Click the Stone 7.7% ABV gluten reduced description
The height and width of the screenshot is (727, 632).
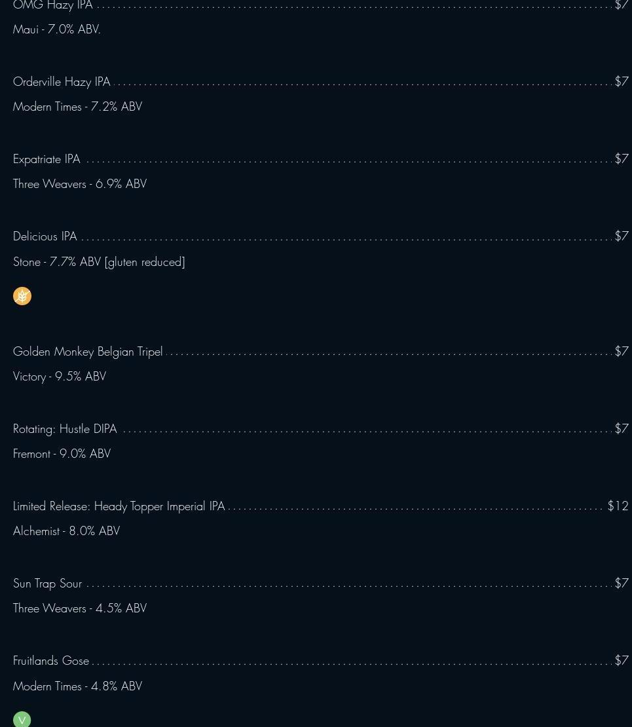point(99,262)
